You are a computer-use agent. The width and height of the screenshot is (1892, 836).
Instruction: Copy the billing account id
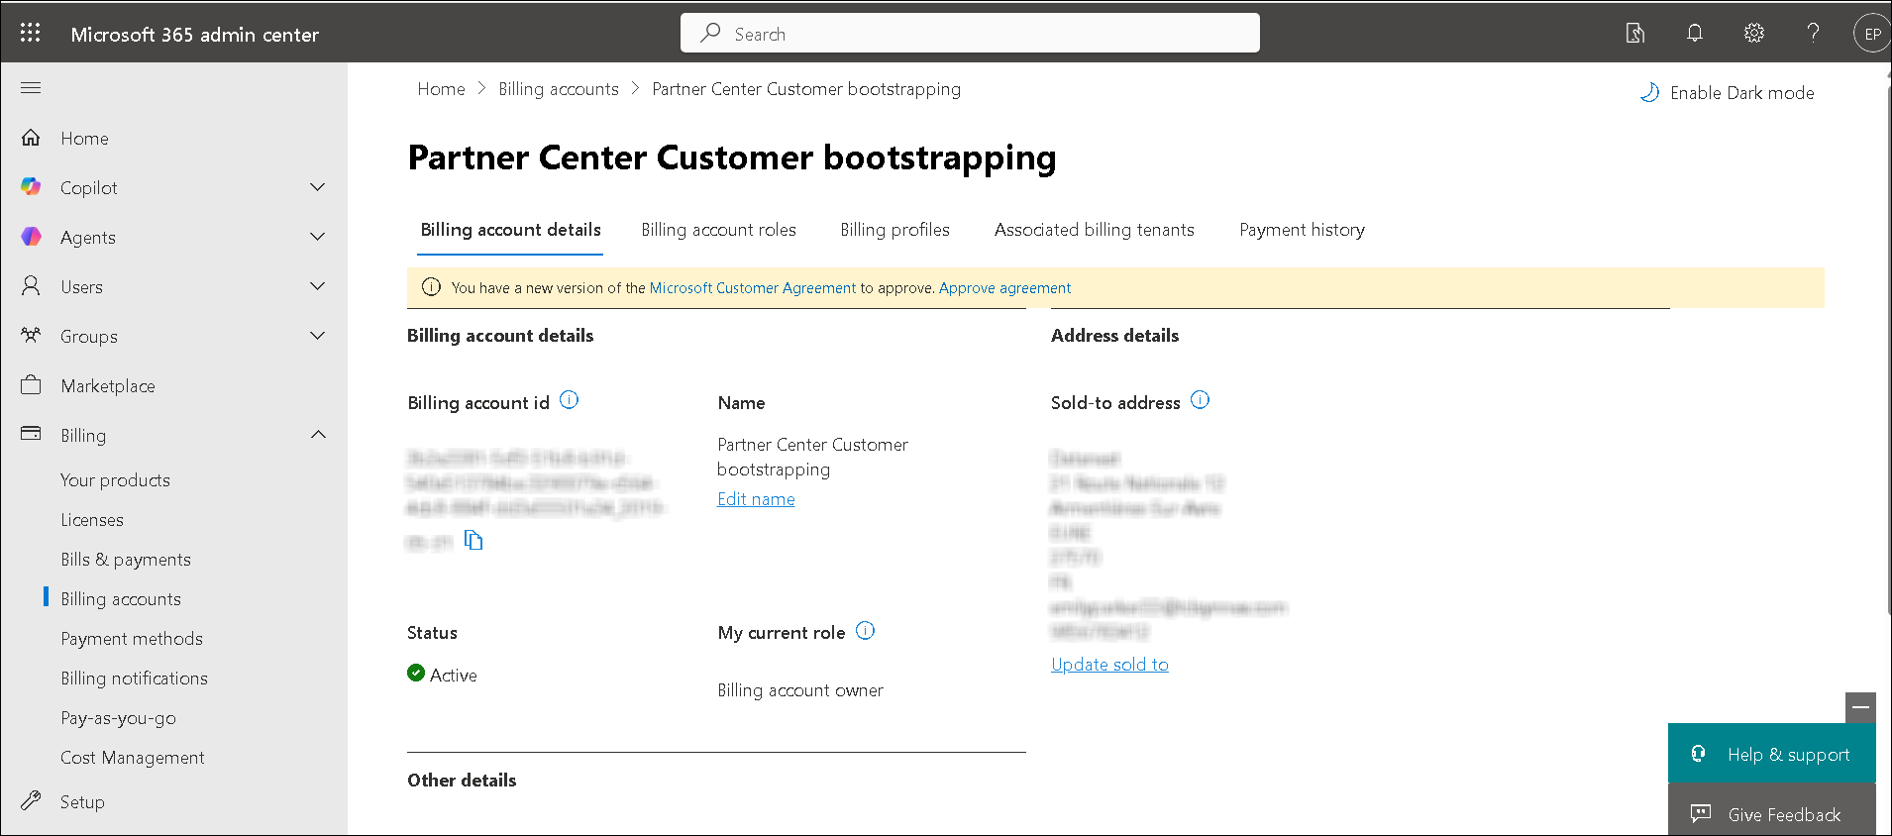[473, 540]
